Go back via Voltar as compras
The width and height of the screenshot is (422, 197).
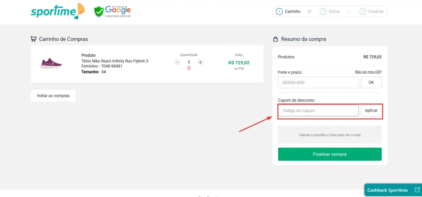coord(53,96)
